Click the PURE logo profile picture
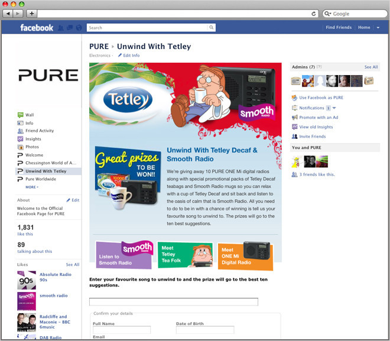Screen dimensions: 390x341 (48, 75)
